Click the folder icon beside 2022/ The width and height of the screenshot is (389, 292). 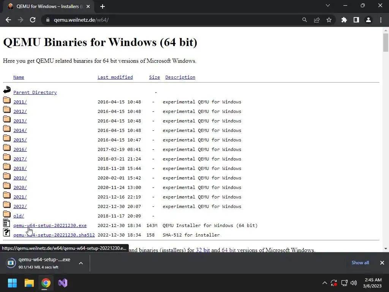[7, 205]
